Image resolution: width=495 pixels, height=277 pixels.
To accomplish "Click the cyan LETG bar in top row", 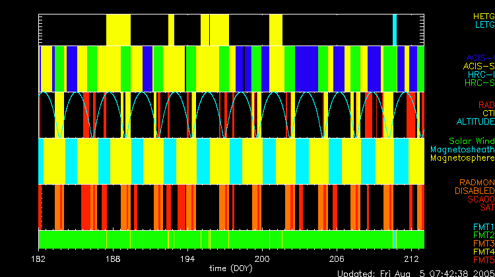I will tap(395, 29).
